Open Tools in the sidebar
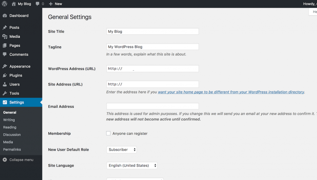The height and width of the screenshot is (180, 317). [21, 93]
